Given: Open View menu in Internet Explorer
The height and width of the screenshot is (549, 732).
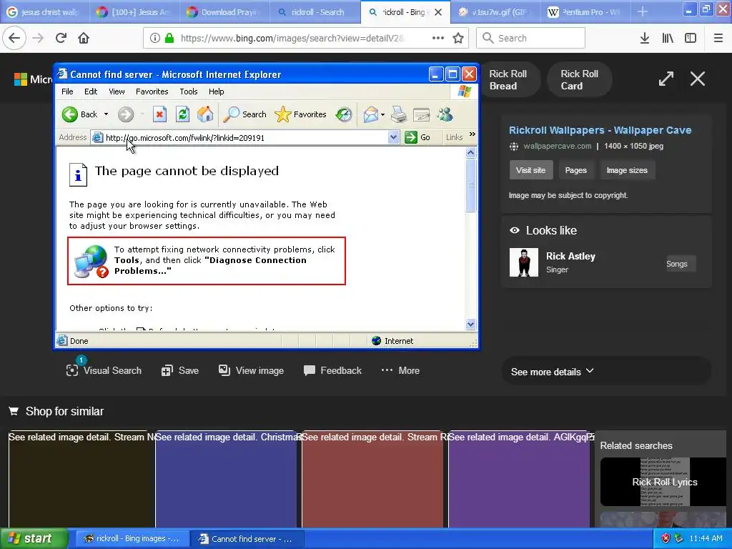Looking at the screenshot, I should (117, 91).
